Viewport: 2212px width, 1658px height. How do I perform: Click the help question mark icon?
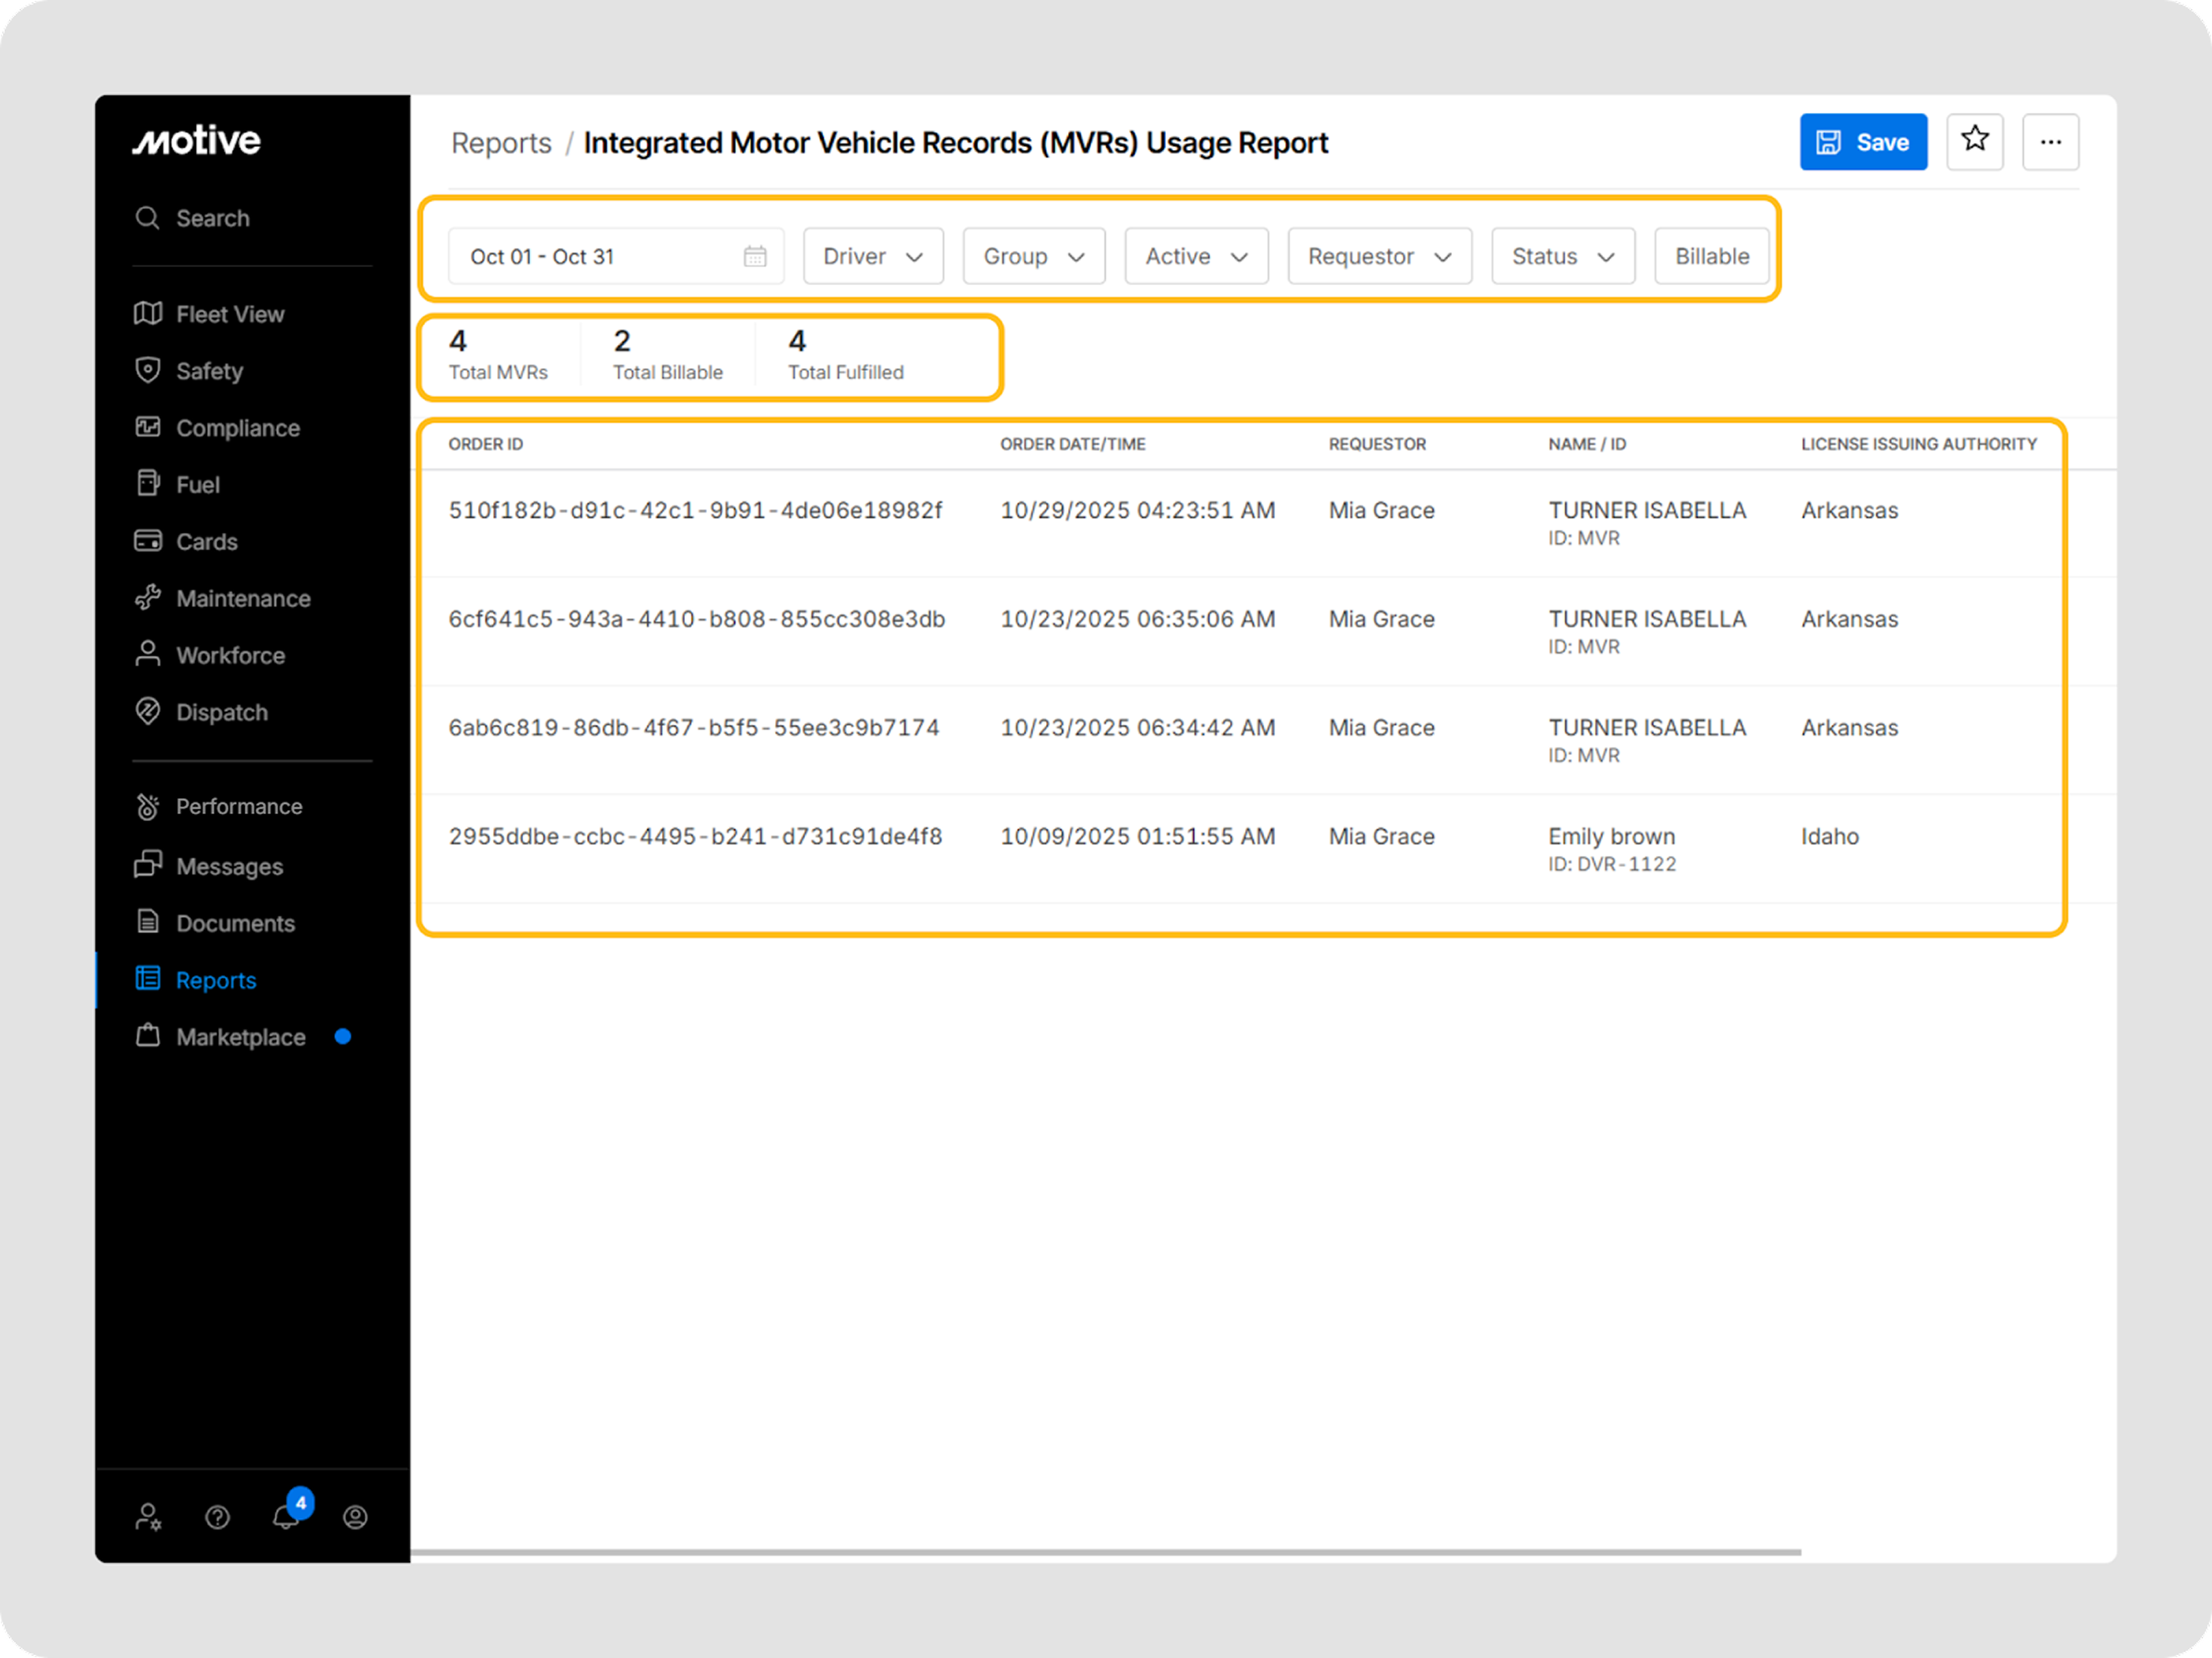click(x=217, y=1517)
